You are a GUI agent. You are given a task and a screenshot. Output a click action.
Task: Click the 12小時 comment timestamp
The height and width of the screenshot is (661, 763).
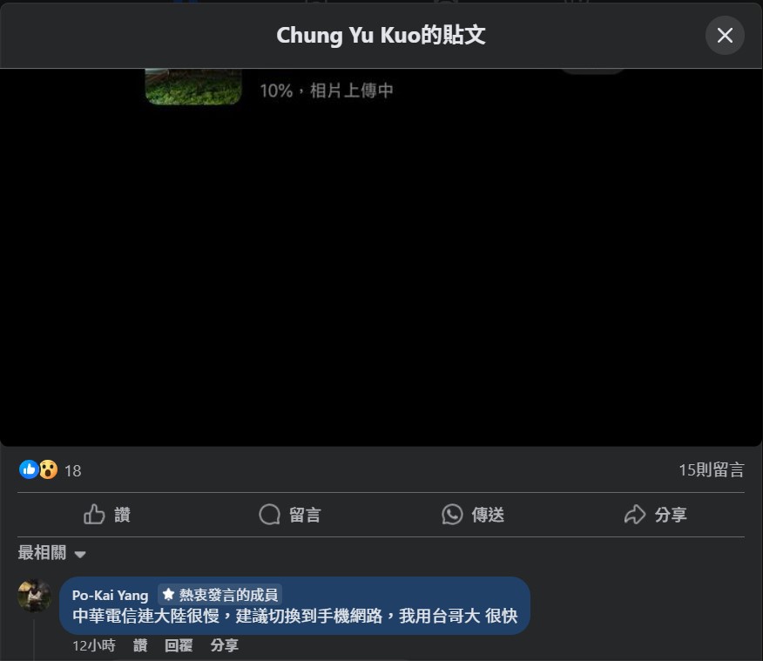click(94, 645)
